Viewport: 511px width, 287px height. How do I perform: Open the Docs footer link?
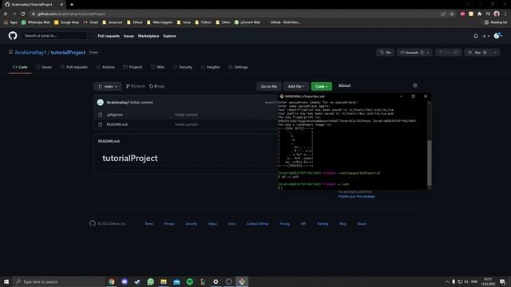[232, 224]
